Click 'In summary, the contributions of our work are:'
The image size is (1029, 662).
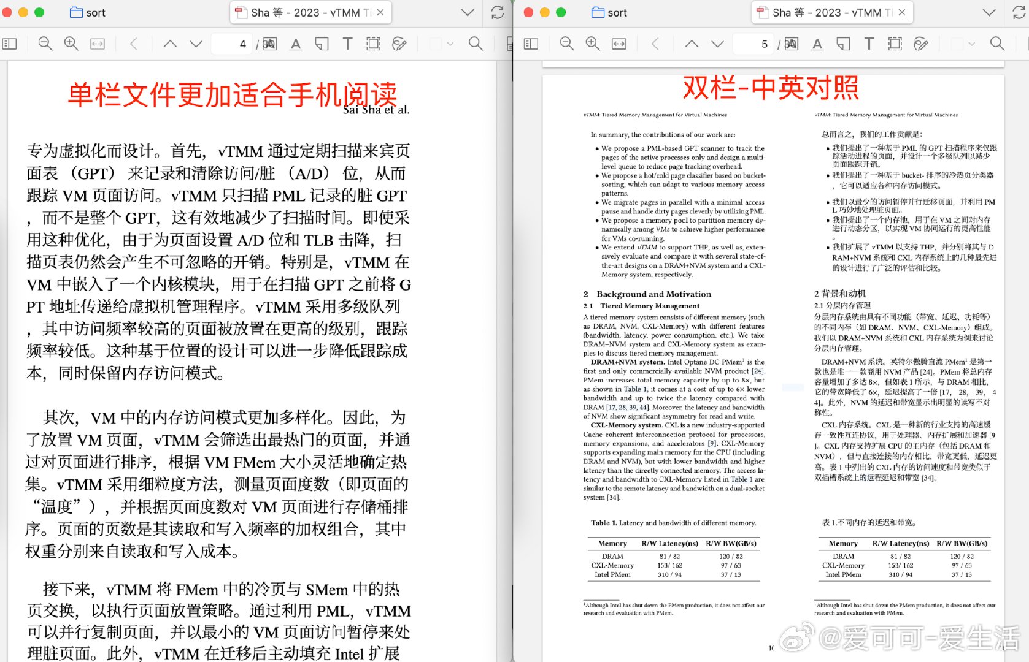tap(663, 135)
